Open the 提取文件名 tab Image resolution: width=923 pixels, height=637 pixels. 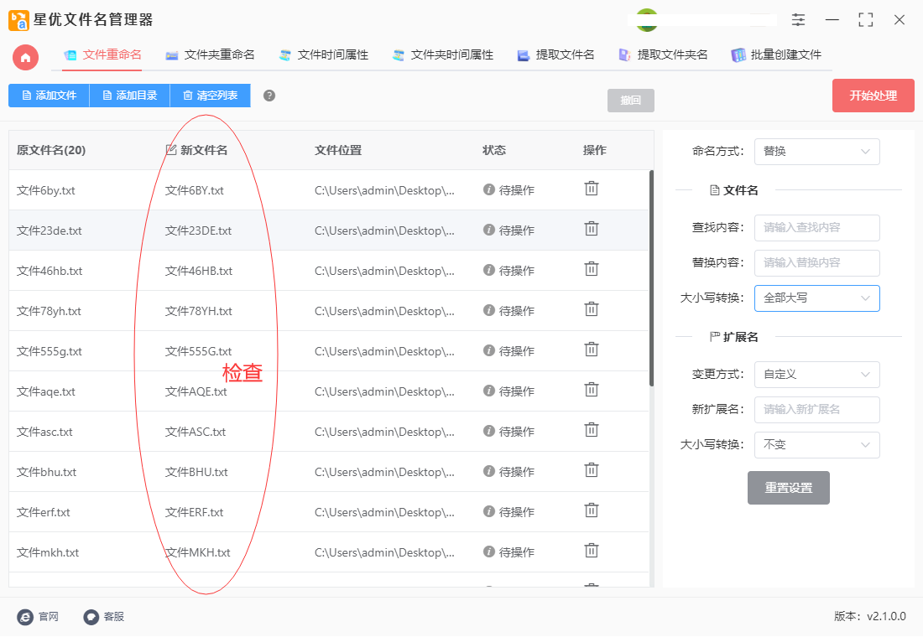pyautogui.click(x=555, y=55)
